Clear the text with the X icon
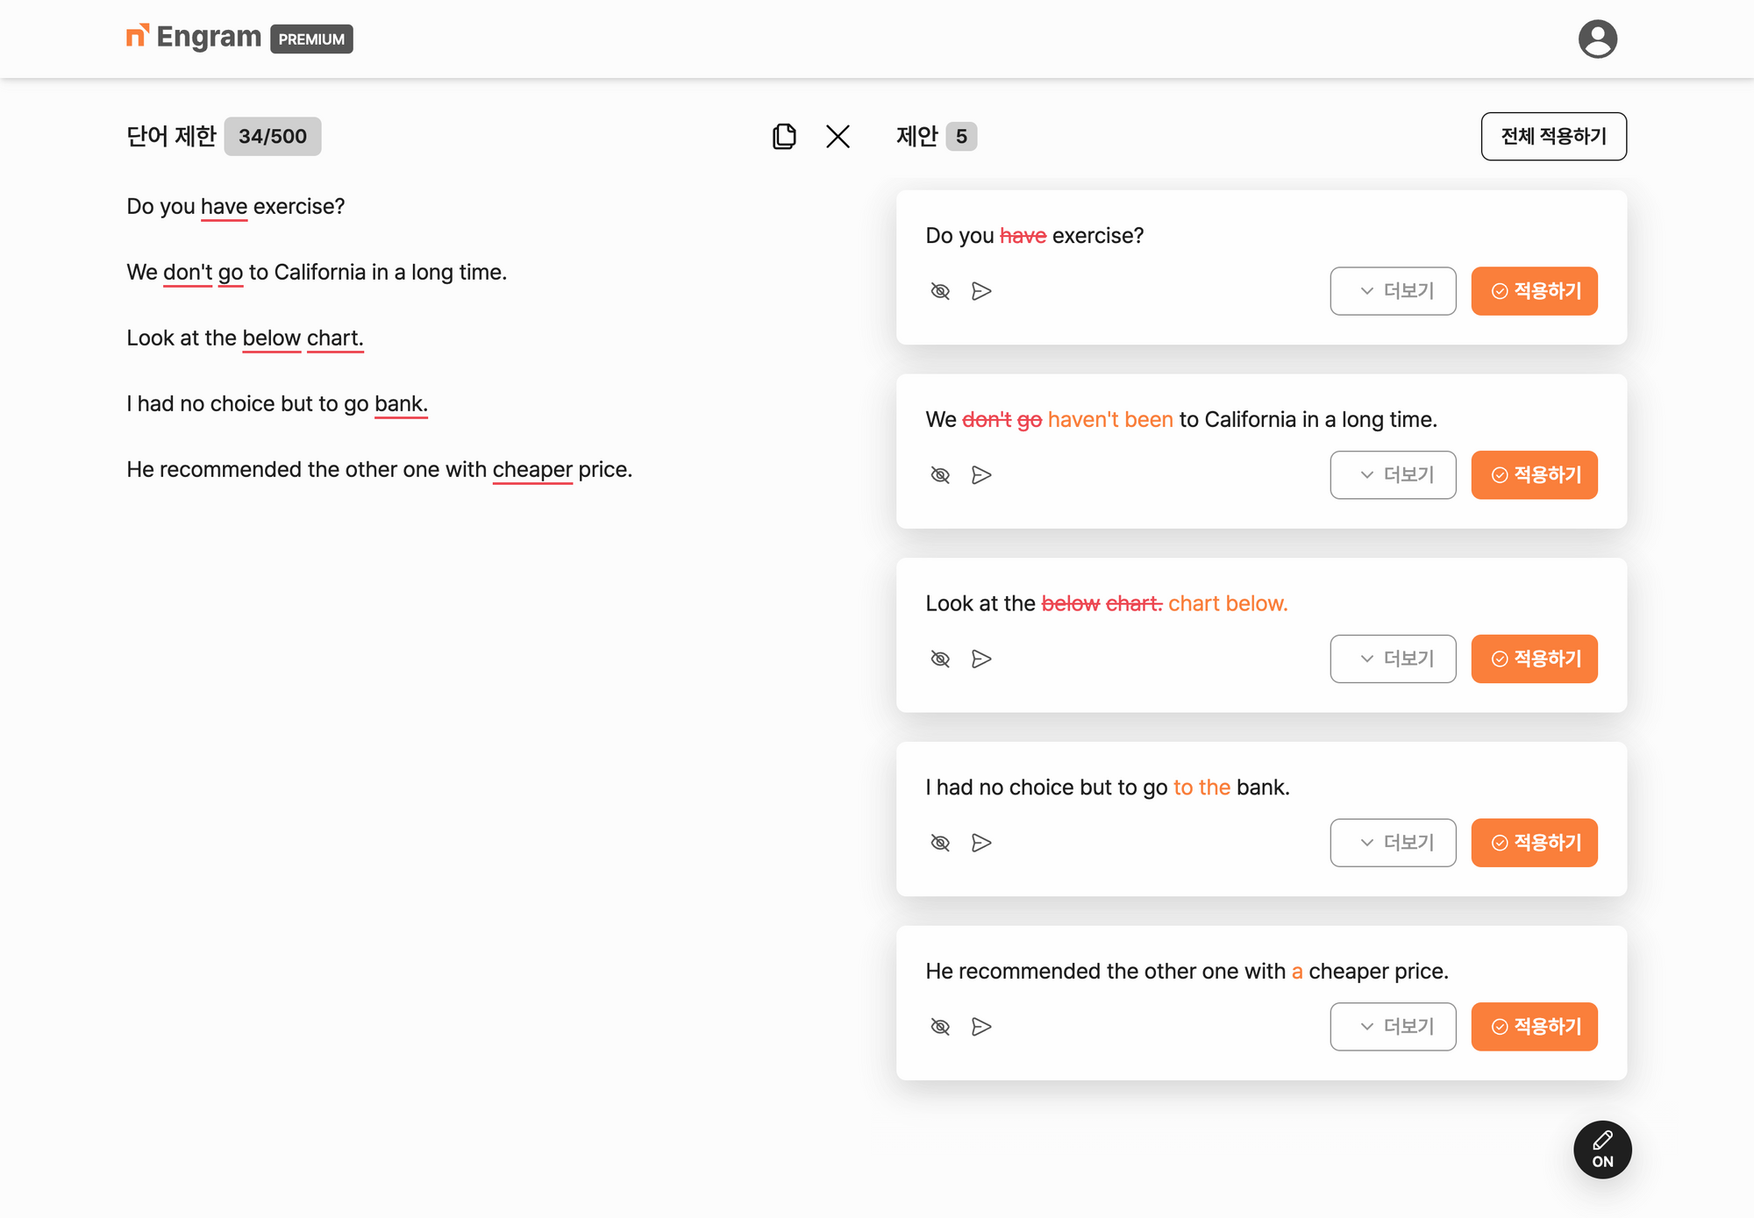This screenshot has width=1754, height=1218. pyautogui.click(x=838, y=136)
